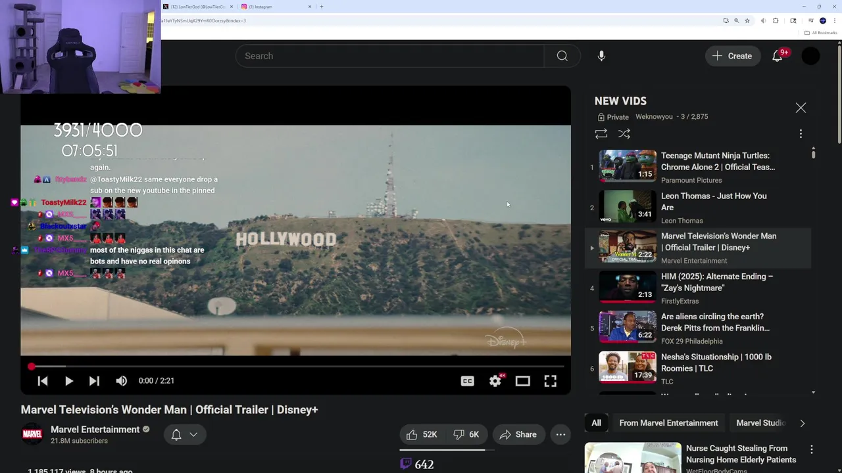This screenshot has height=473, width=842.
Task: Click Wonder Man video title
Action: tap(169, 410)
